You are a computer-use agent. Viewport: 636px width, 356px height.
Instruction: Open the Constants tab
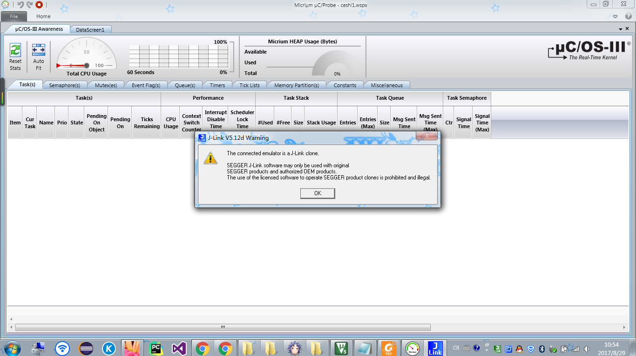click(345, 85)
